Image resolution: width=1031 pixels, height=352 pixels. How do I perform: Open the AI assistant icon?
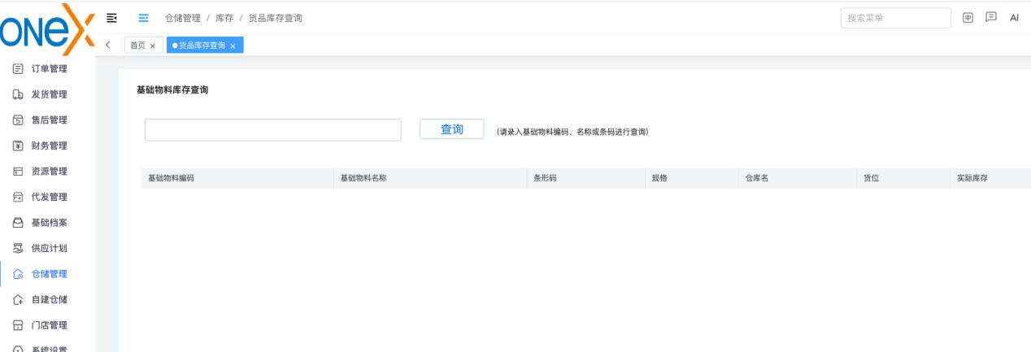pos(1014,17)
